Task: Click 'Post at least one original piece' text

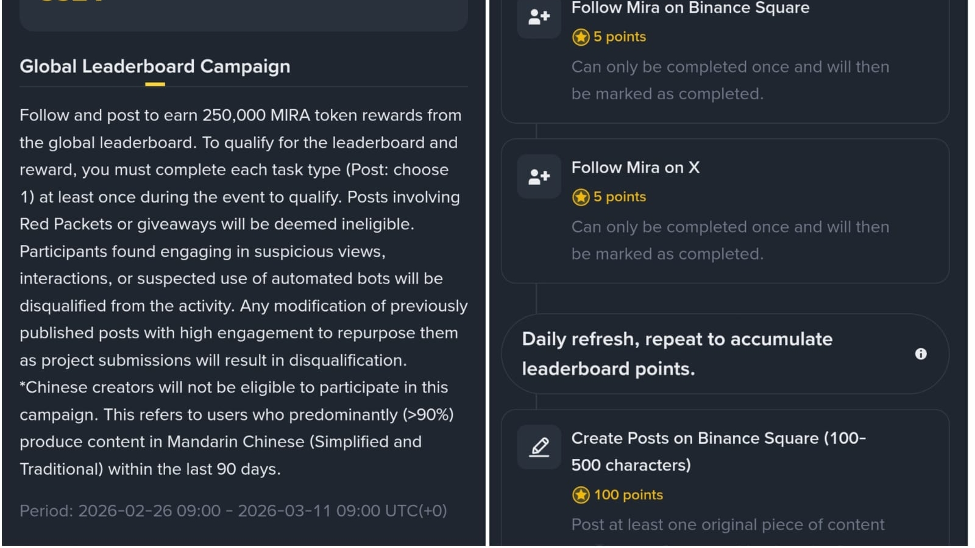Action: pos(728,525)
